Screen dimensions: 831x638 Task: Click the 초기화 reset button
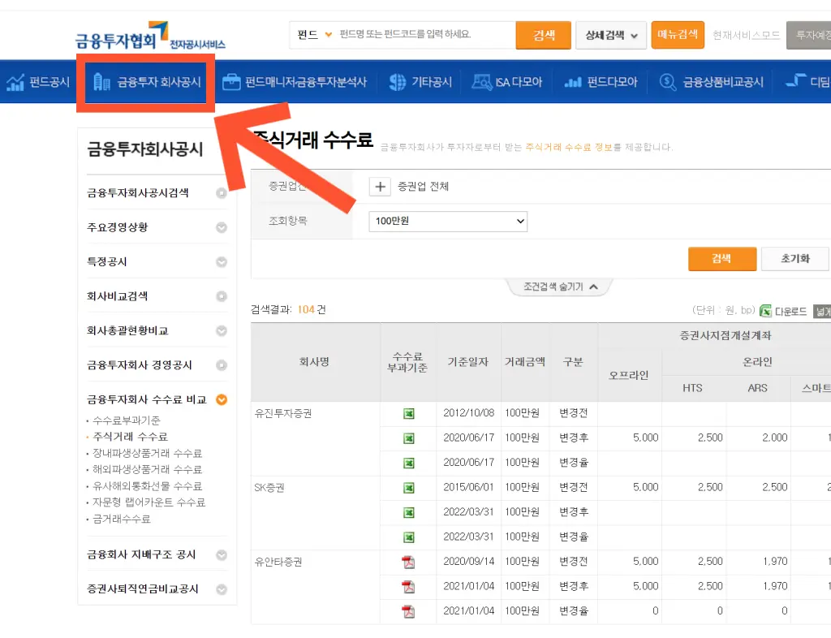pyautogui.click(x=795, y=259)
